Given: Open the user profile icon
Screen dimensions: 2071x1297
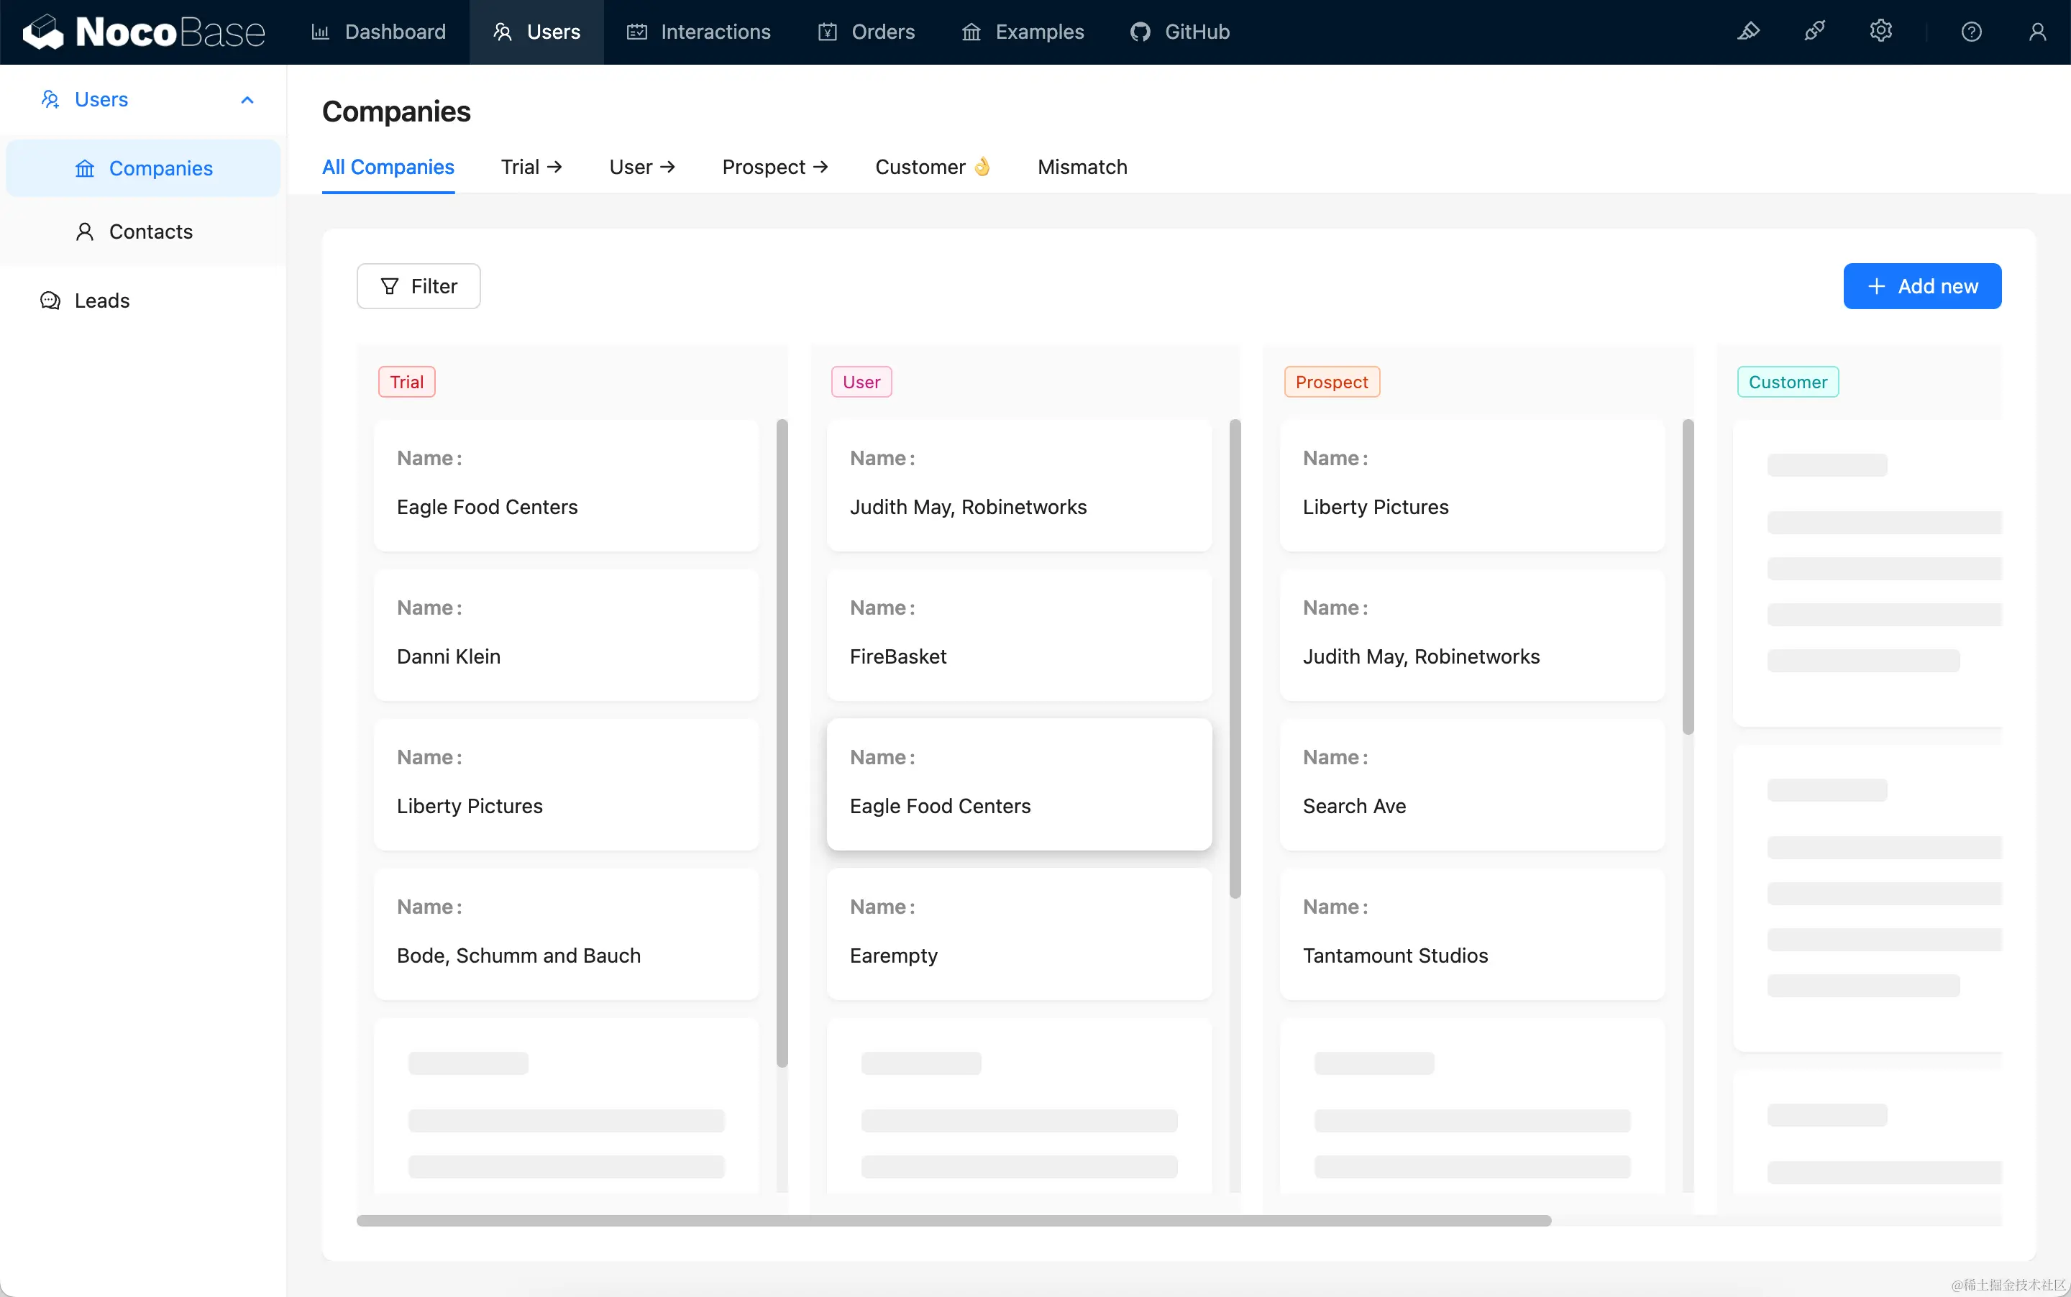Looking at the screenshot, I should tap(2037, 32).
